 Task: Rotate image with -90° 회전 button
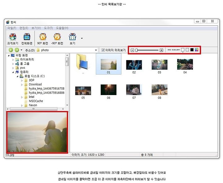click(57, 39)
